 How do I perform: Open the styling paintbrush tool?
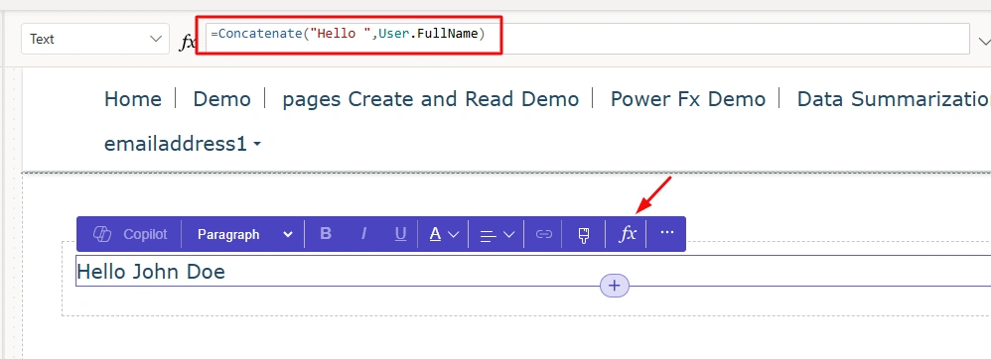[x=583, y=235]
